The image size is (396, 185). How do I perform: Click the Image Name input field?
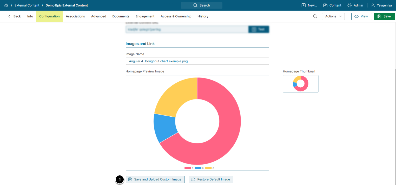[197, 61]
